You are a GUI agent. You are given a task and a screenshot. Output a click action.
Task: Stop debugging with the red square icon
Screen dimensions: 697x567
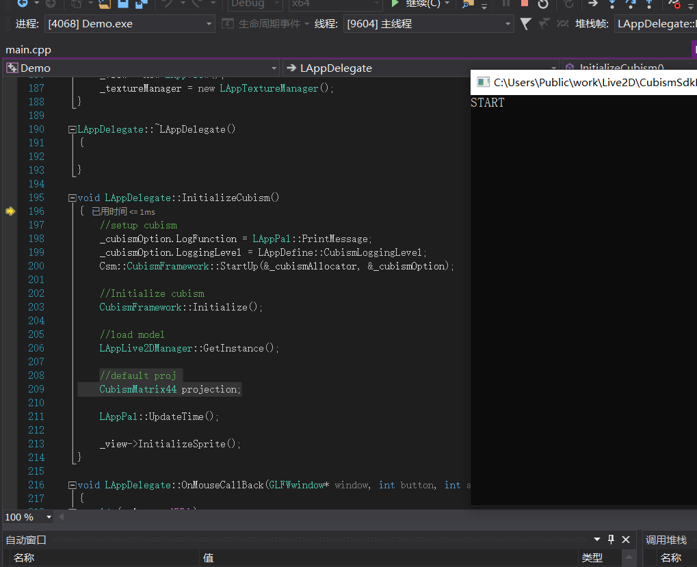click(x=525, y=3)
